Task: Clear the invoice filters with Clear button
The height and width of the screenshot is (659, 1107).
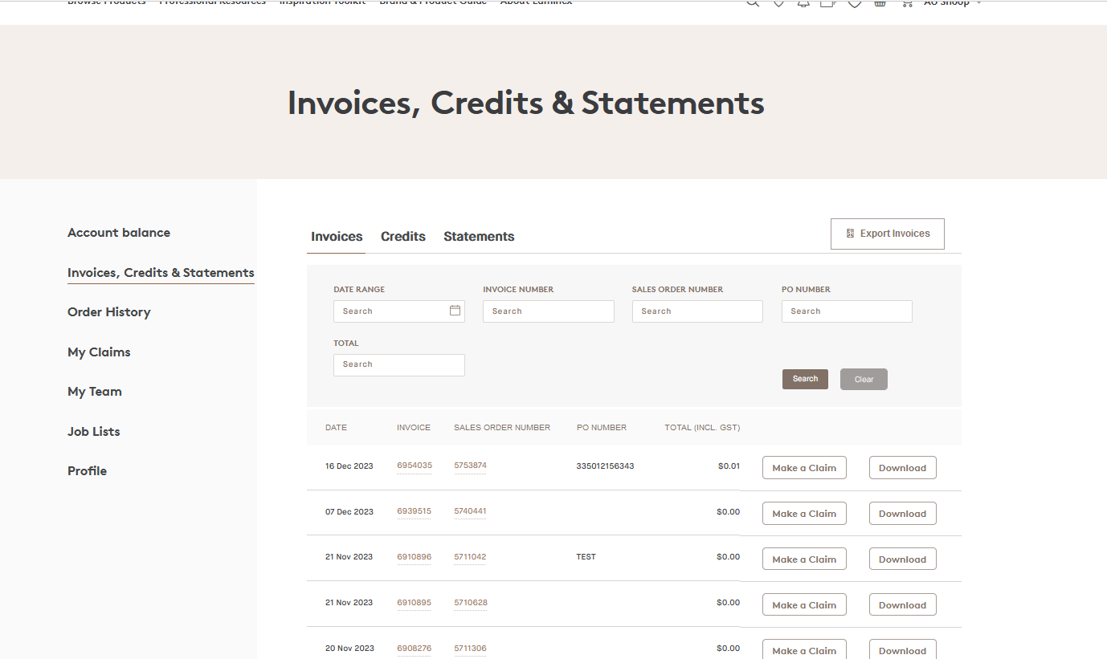Action: pyautogui.click(x=864, y=380)
